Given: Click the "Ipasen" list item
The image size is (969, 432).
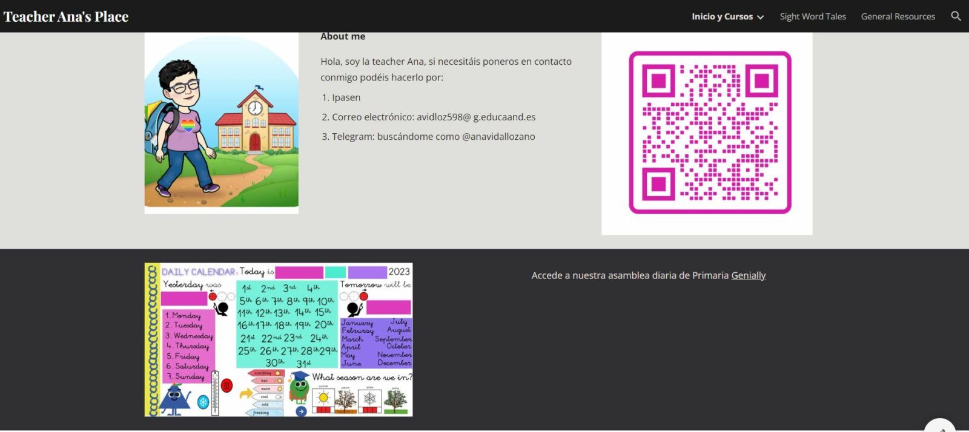Looking at the screenshot, I should (346, 97).
